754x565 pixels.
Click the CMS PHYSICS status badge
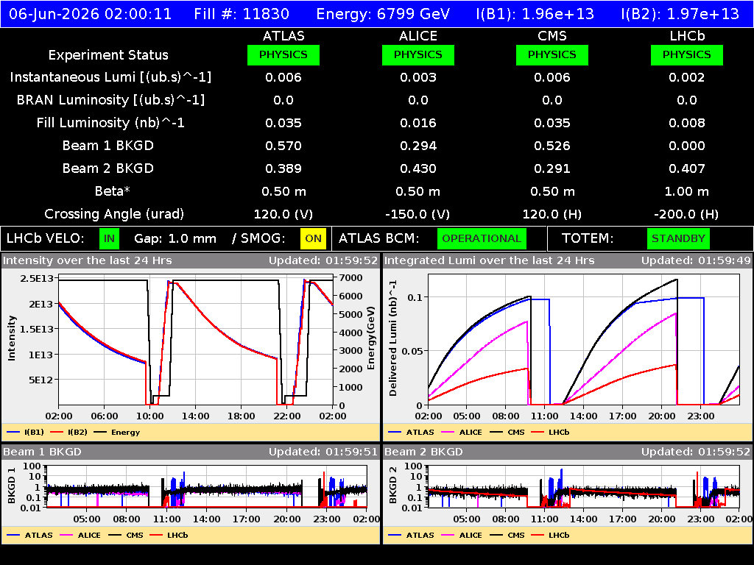(x=552, y=54)
